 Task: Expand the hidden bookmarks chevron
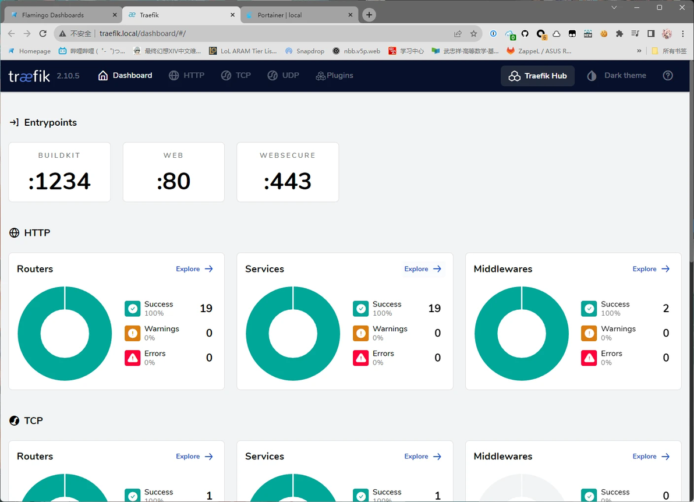(x=639, y=51)
